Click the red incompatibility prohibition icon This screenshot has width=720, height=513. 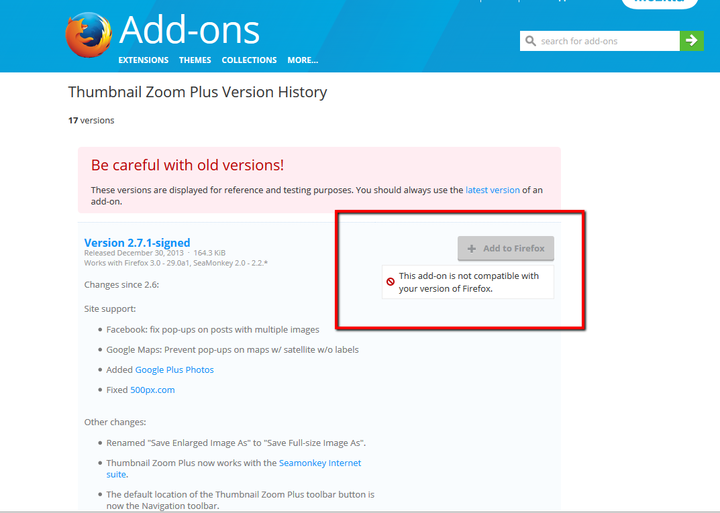[x=391, y=282]
